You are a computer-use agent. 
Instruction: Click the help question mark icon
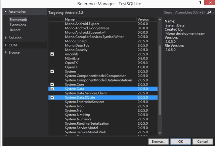(x=201, y=3)
